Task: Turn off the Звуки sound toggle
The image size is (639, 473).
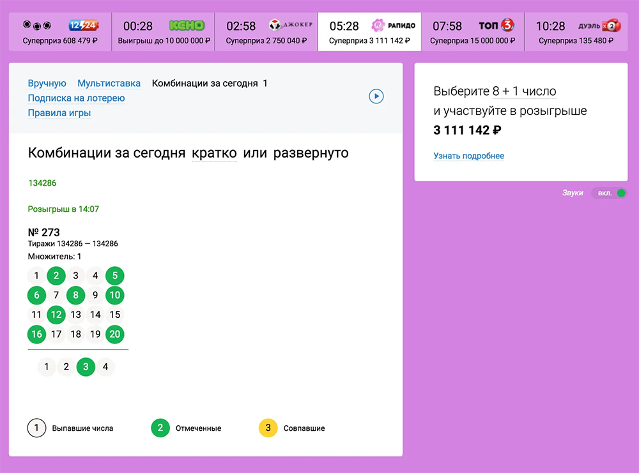Action: pyautogui.click(x=609, y=193)
